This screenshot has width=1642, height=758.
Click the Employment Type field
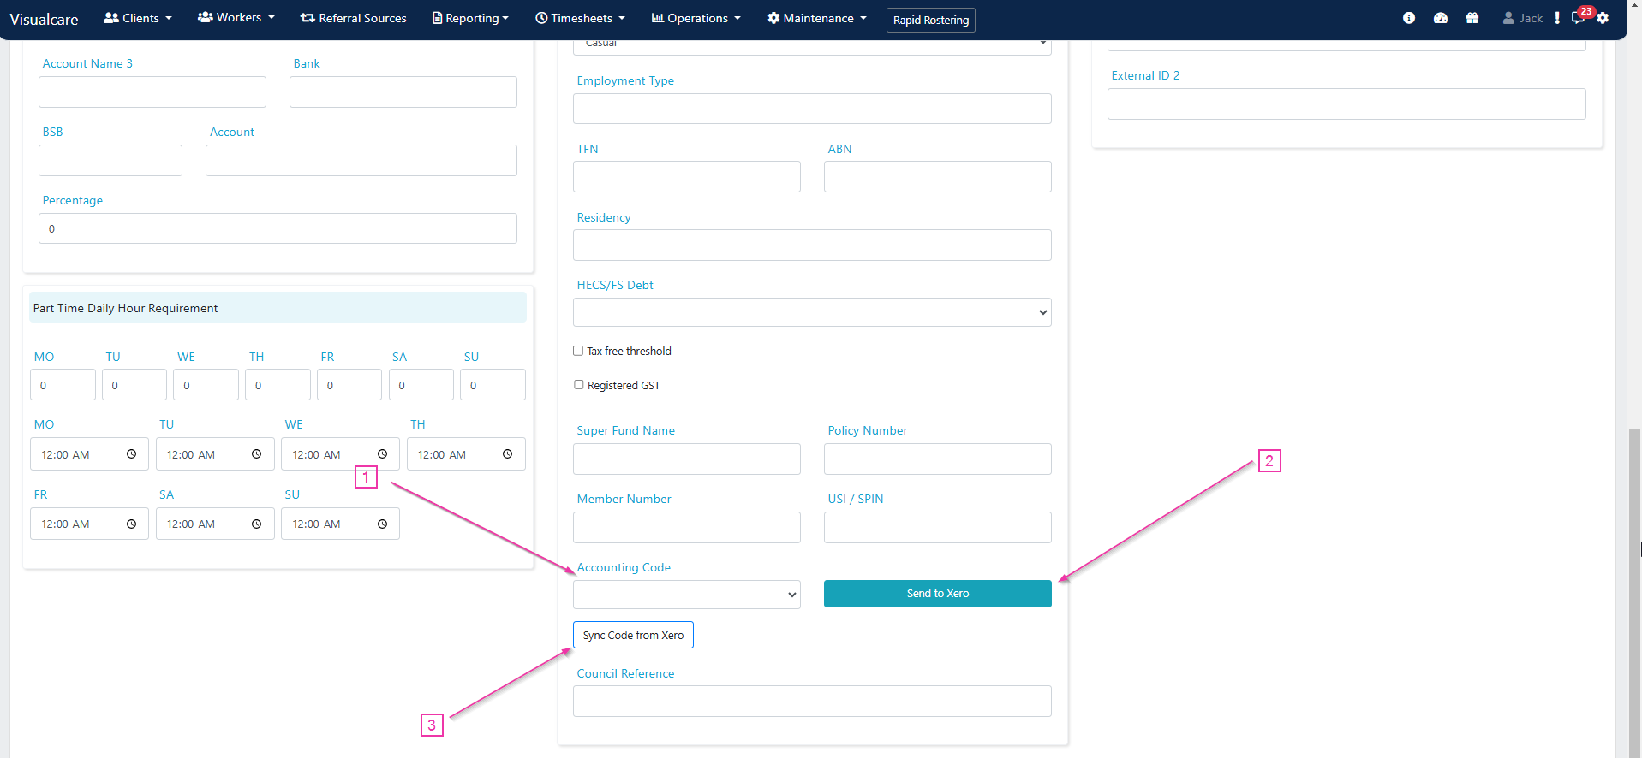pyautogui.click(x=812, y=109)
